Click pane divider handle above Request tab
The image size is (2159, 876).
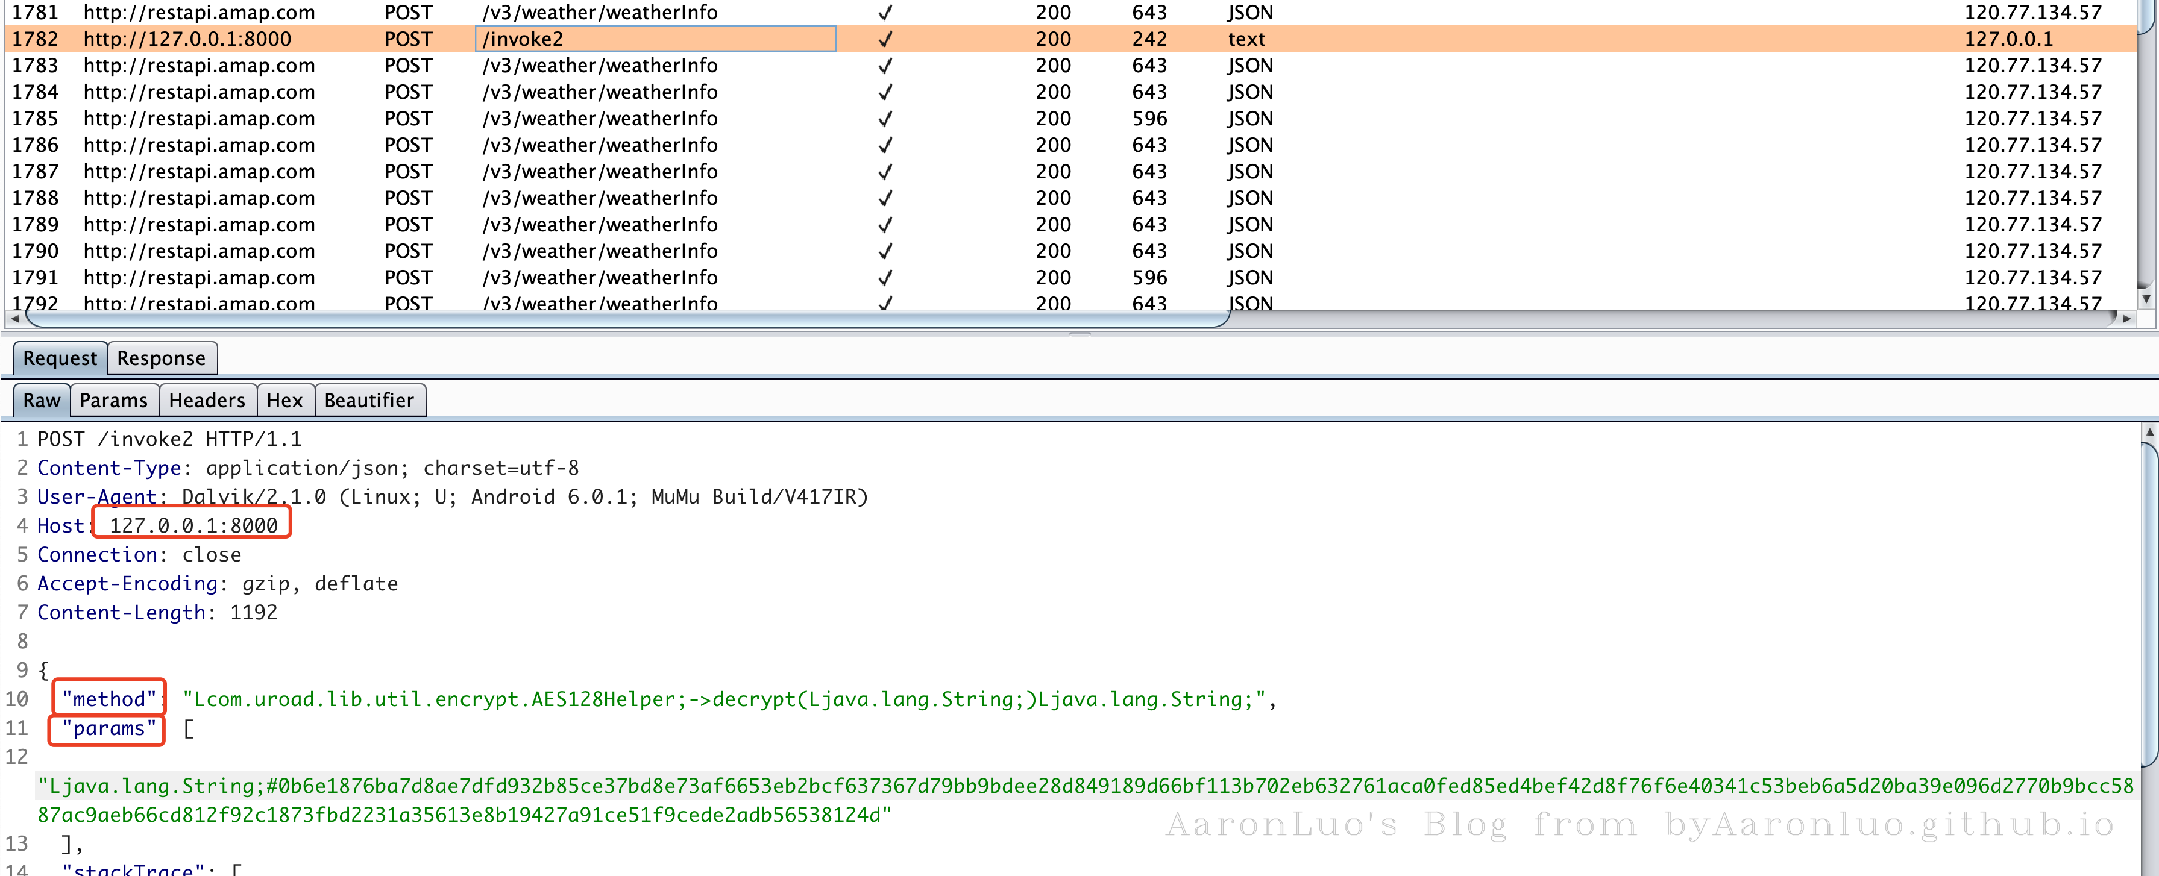coord(1079,335)
